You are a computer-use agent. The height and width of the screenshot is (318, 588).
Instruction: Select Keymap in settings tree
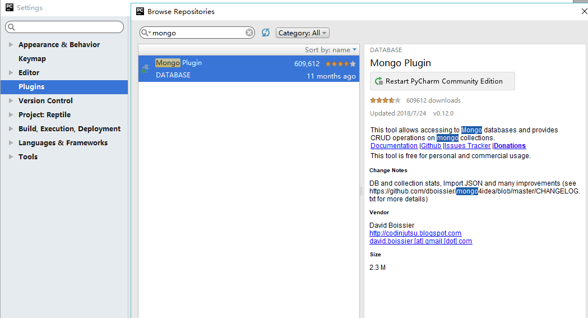[x=32, y=58]
